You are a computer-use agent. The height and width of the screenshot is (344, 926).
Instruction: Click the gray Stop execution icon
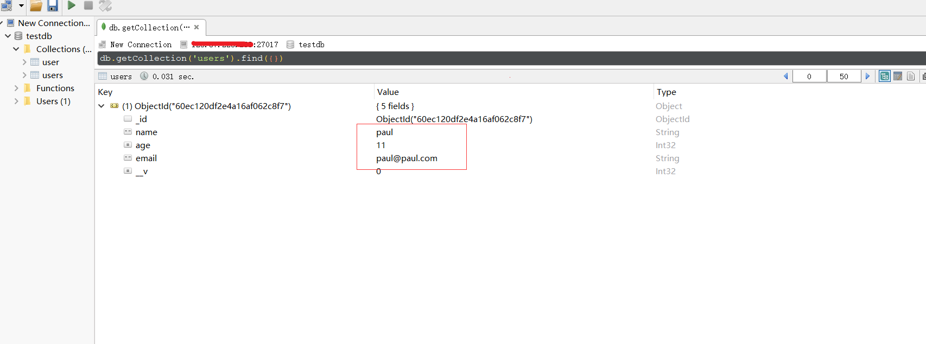pyautogui.click(x=88, y=5)
